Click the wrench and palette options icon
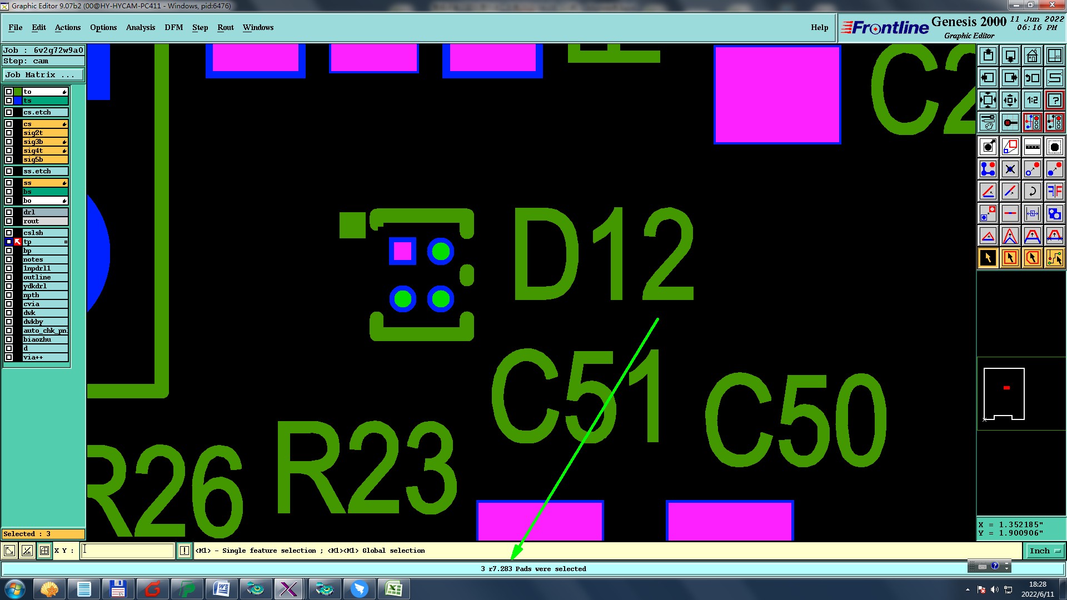Screen dimensions: 1067x600 [x=988, y=122]
